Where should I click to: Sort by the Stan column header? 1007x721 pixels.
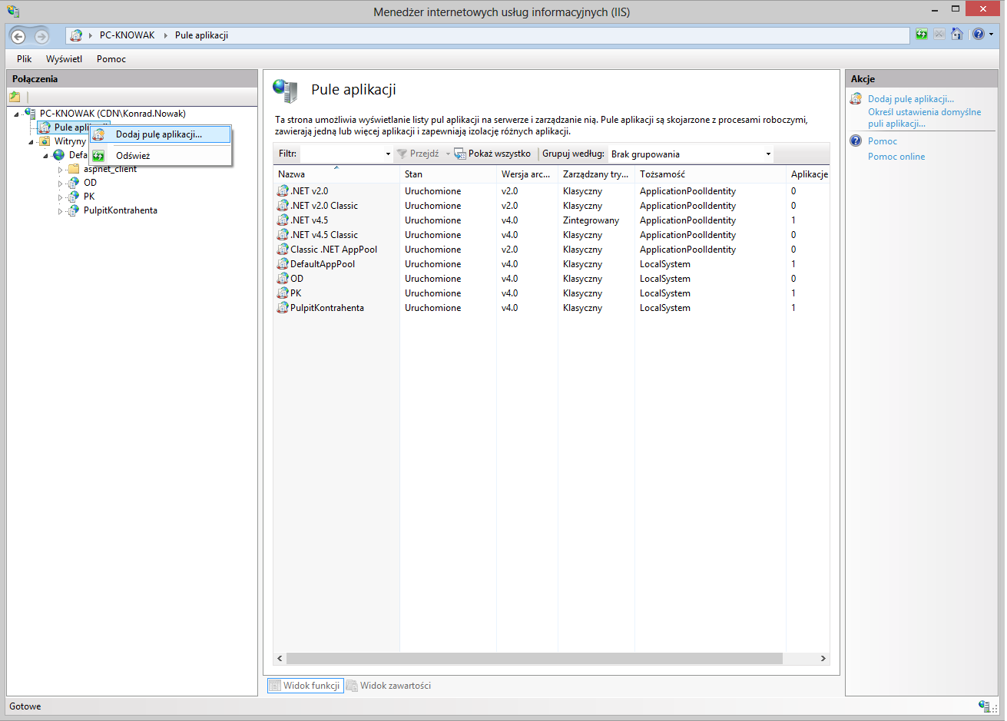[448, 174]
